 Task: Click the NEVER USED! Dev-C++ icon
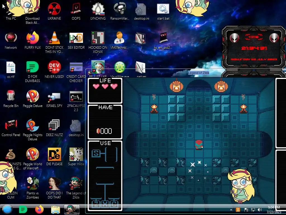54,69
